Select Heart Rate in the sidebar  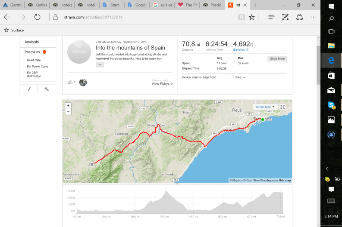[34, 60]
